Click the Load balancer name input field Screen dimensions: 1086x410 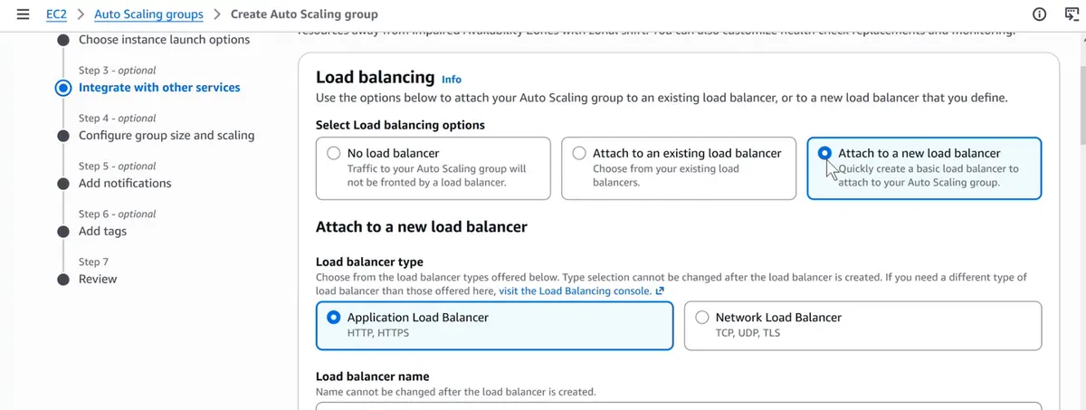[x=679, y=406]
